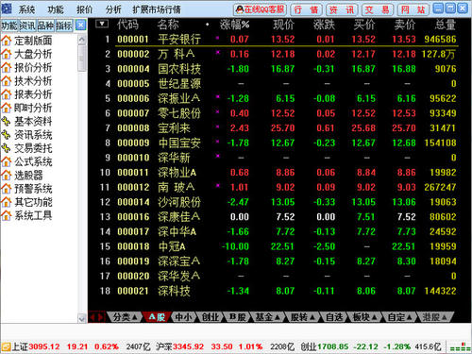472x354 pixels.
Task: Click the 资讯系统 link icon
Action: 6,135
